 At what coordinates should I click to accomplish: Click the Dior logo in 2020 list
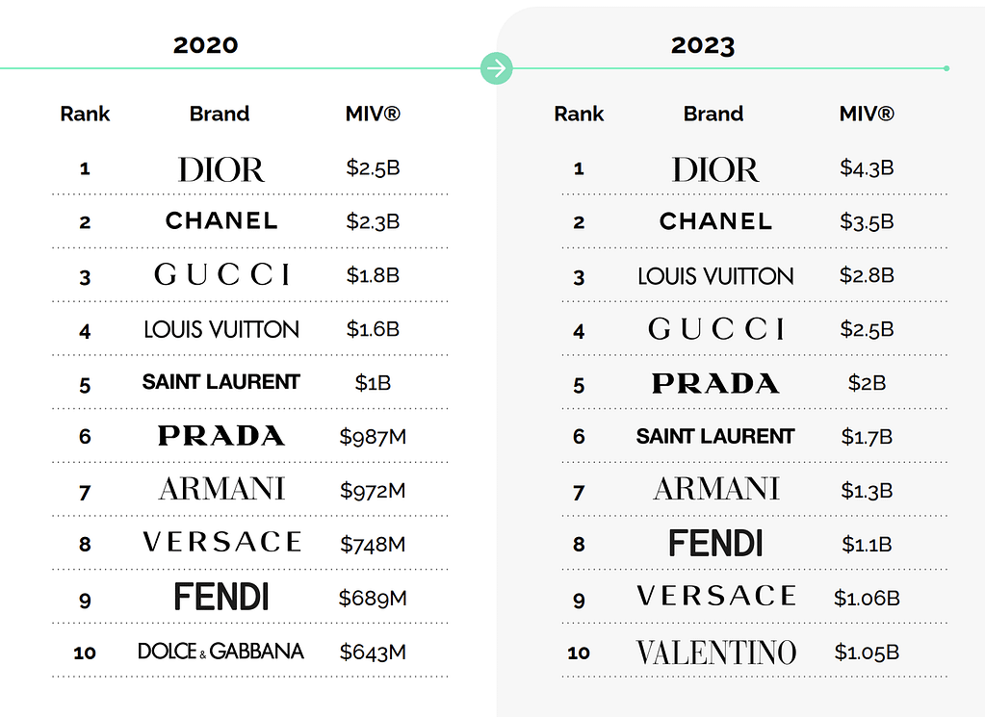click(221, 169)
